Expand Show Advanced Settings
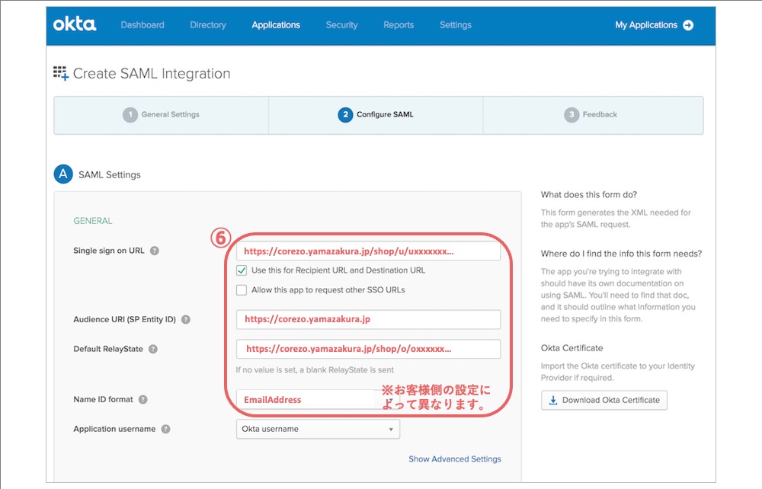762x489 pixels. click(455, 459)
